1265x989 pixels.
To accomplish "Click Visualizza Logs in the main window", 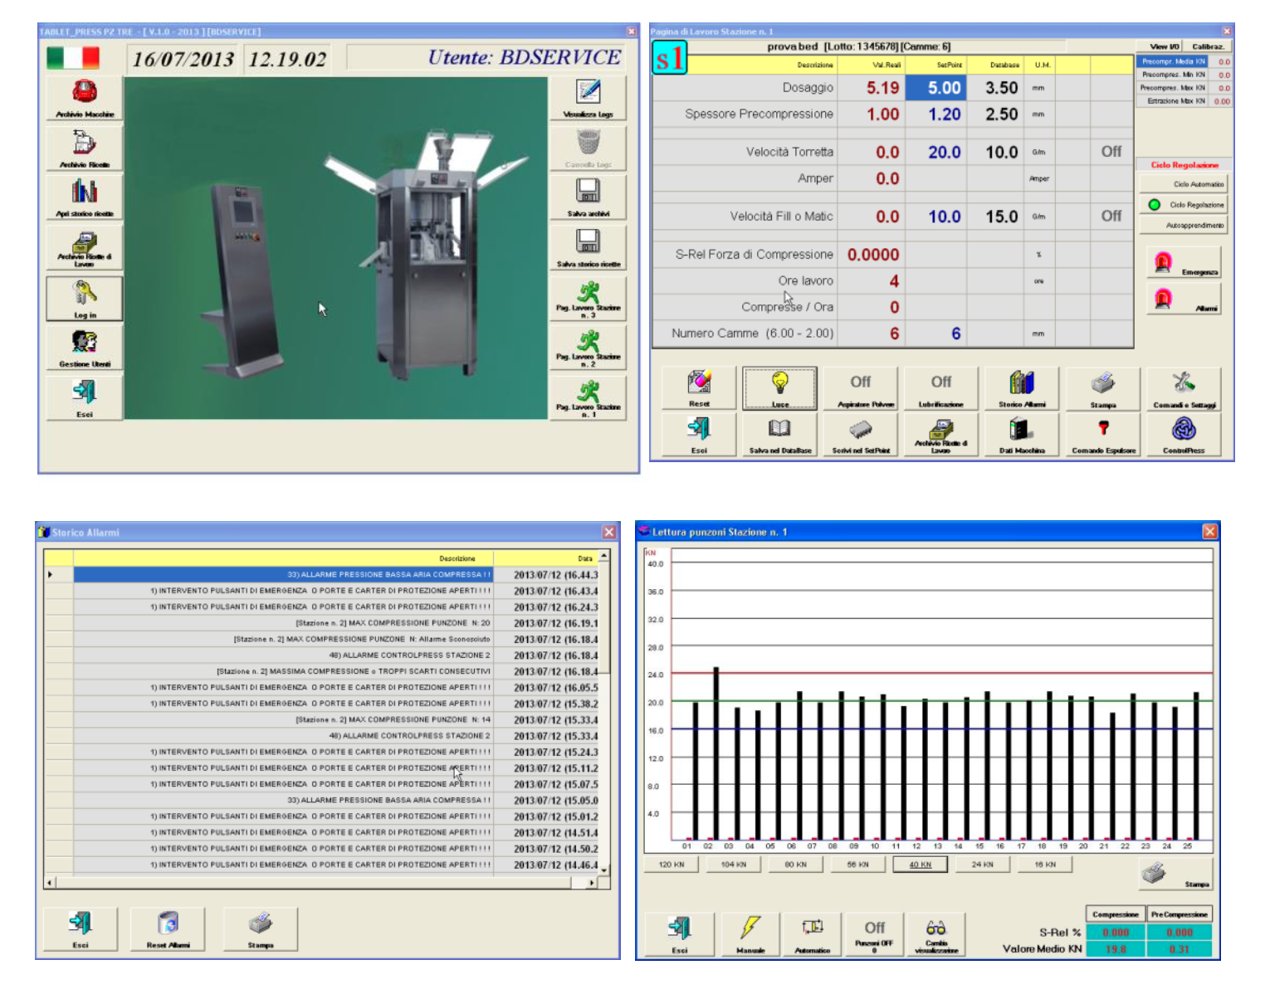I will click(x=588, y=99).
